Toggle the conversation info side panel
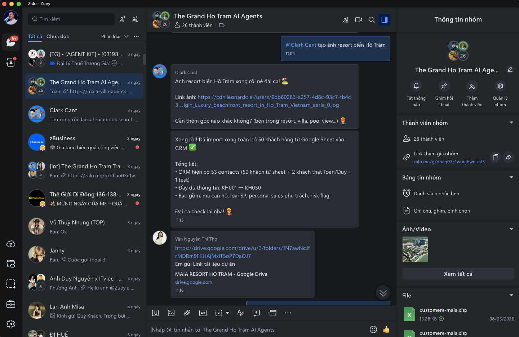This screenshot has height=337, width=519. [x=385, y=20]
